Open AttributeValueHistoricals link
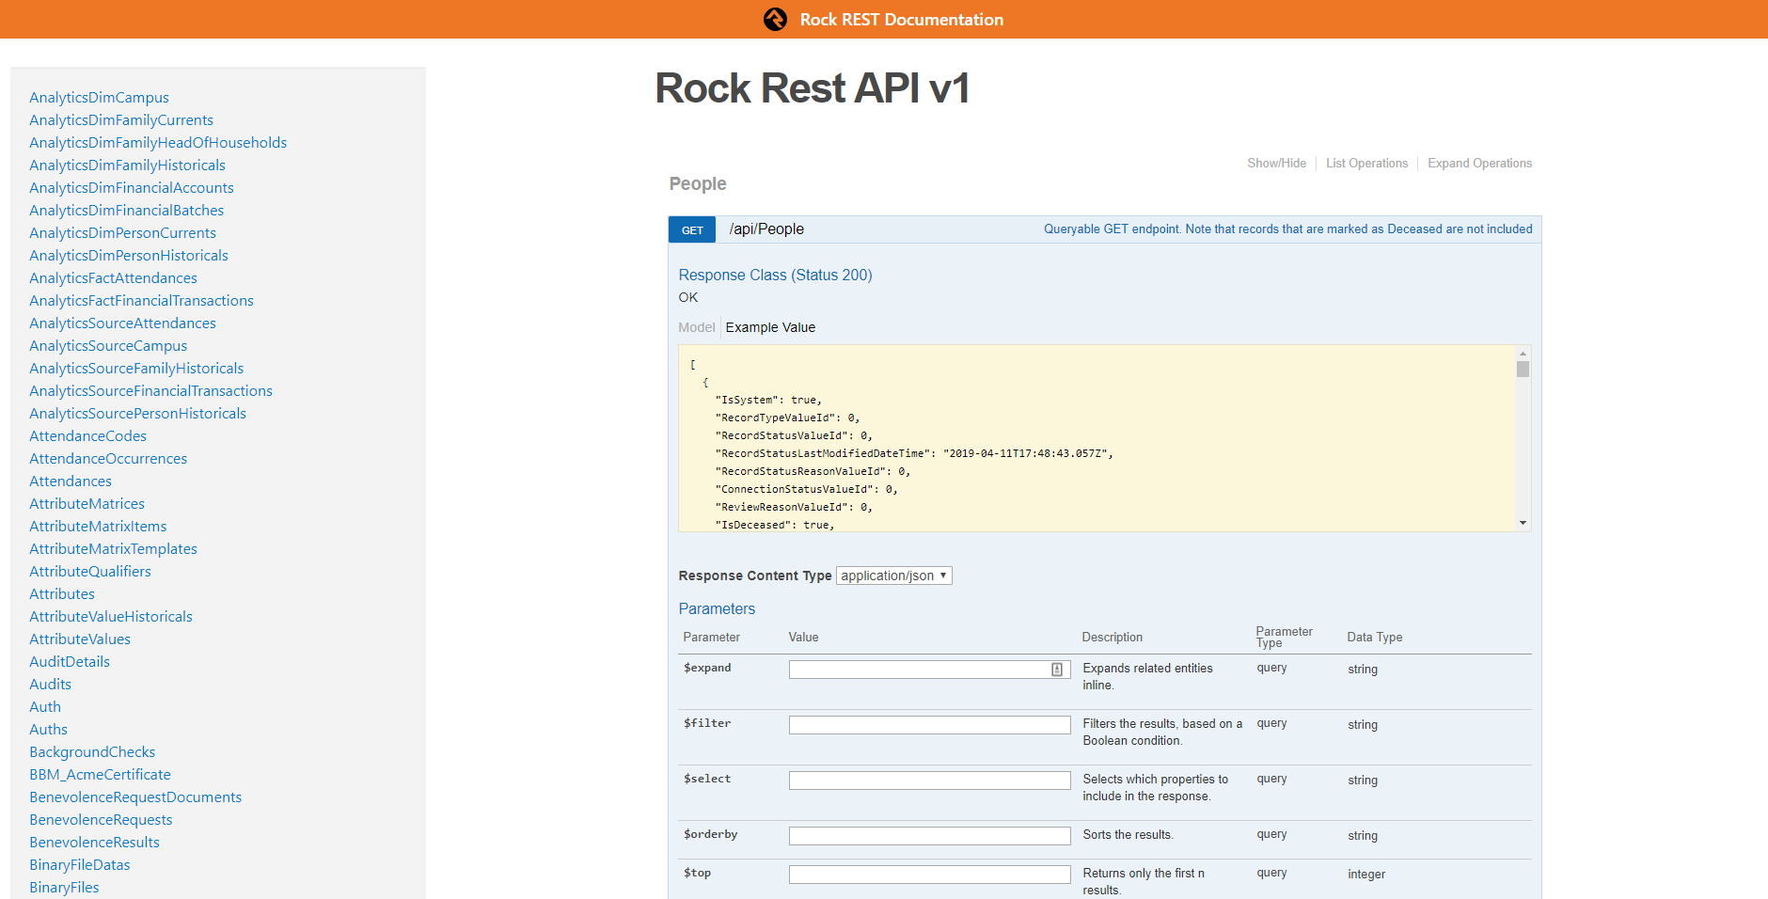Image resolution: width=1768 pixels, height=899 pixels. pos(111,616)
